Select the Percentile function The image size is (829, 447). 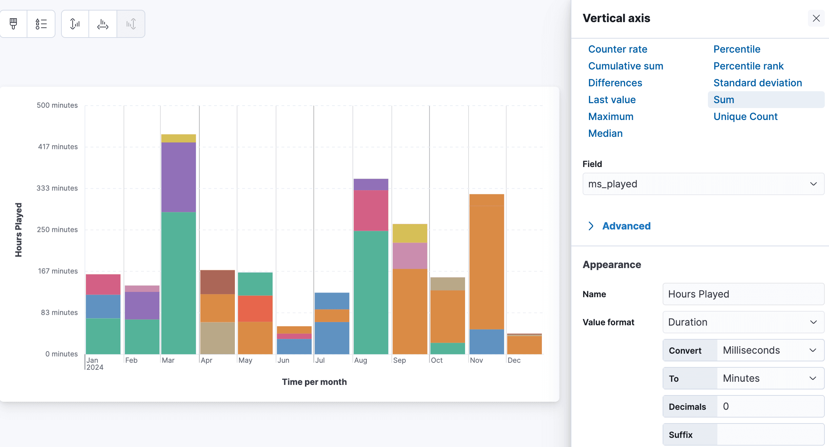[x=737, y=49]
